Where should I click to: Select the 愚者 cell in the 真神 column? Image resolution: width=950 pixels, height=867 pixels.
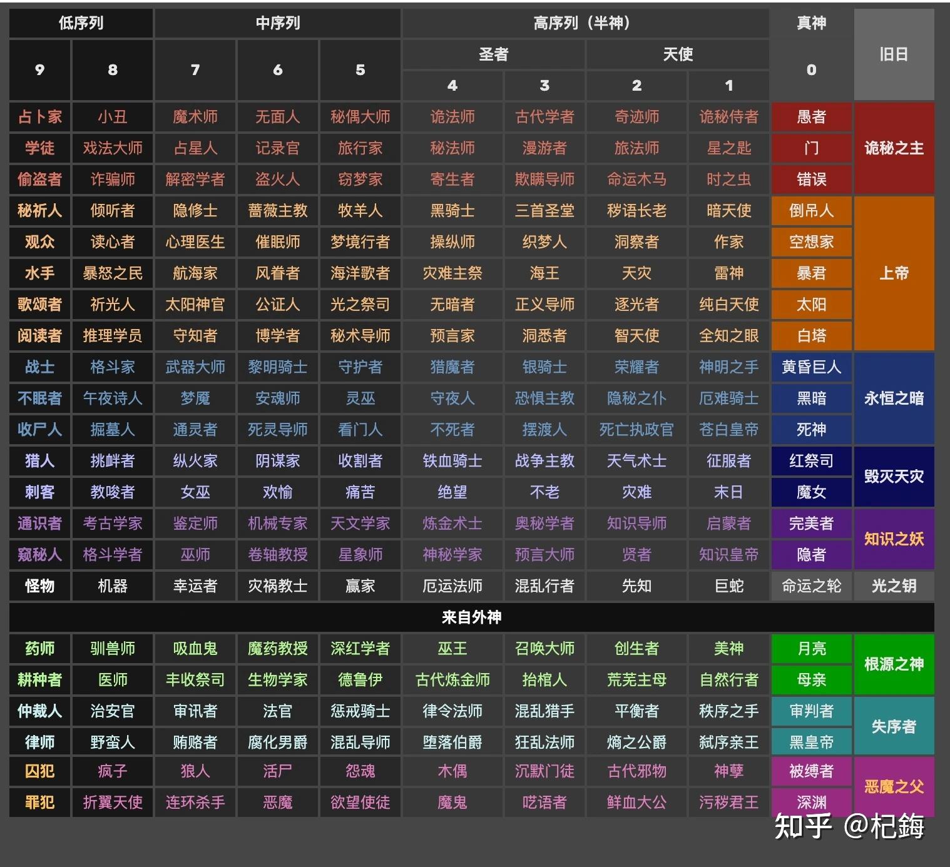811,117
